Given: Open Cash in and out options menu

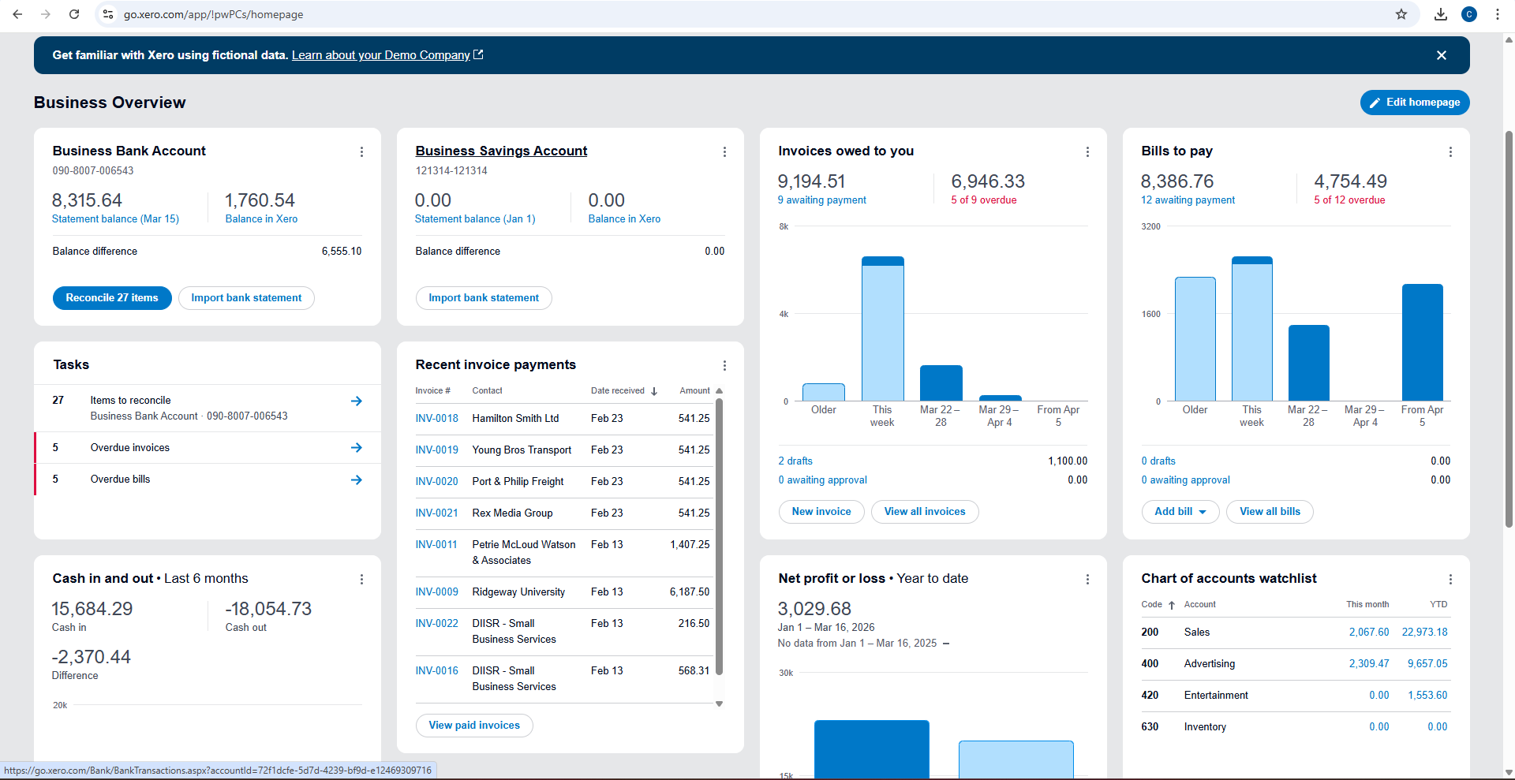Looking at the screenshot, I should pos(361,579).
